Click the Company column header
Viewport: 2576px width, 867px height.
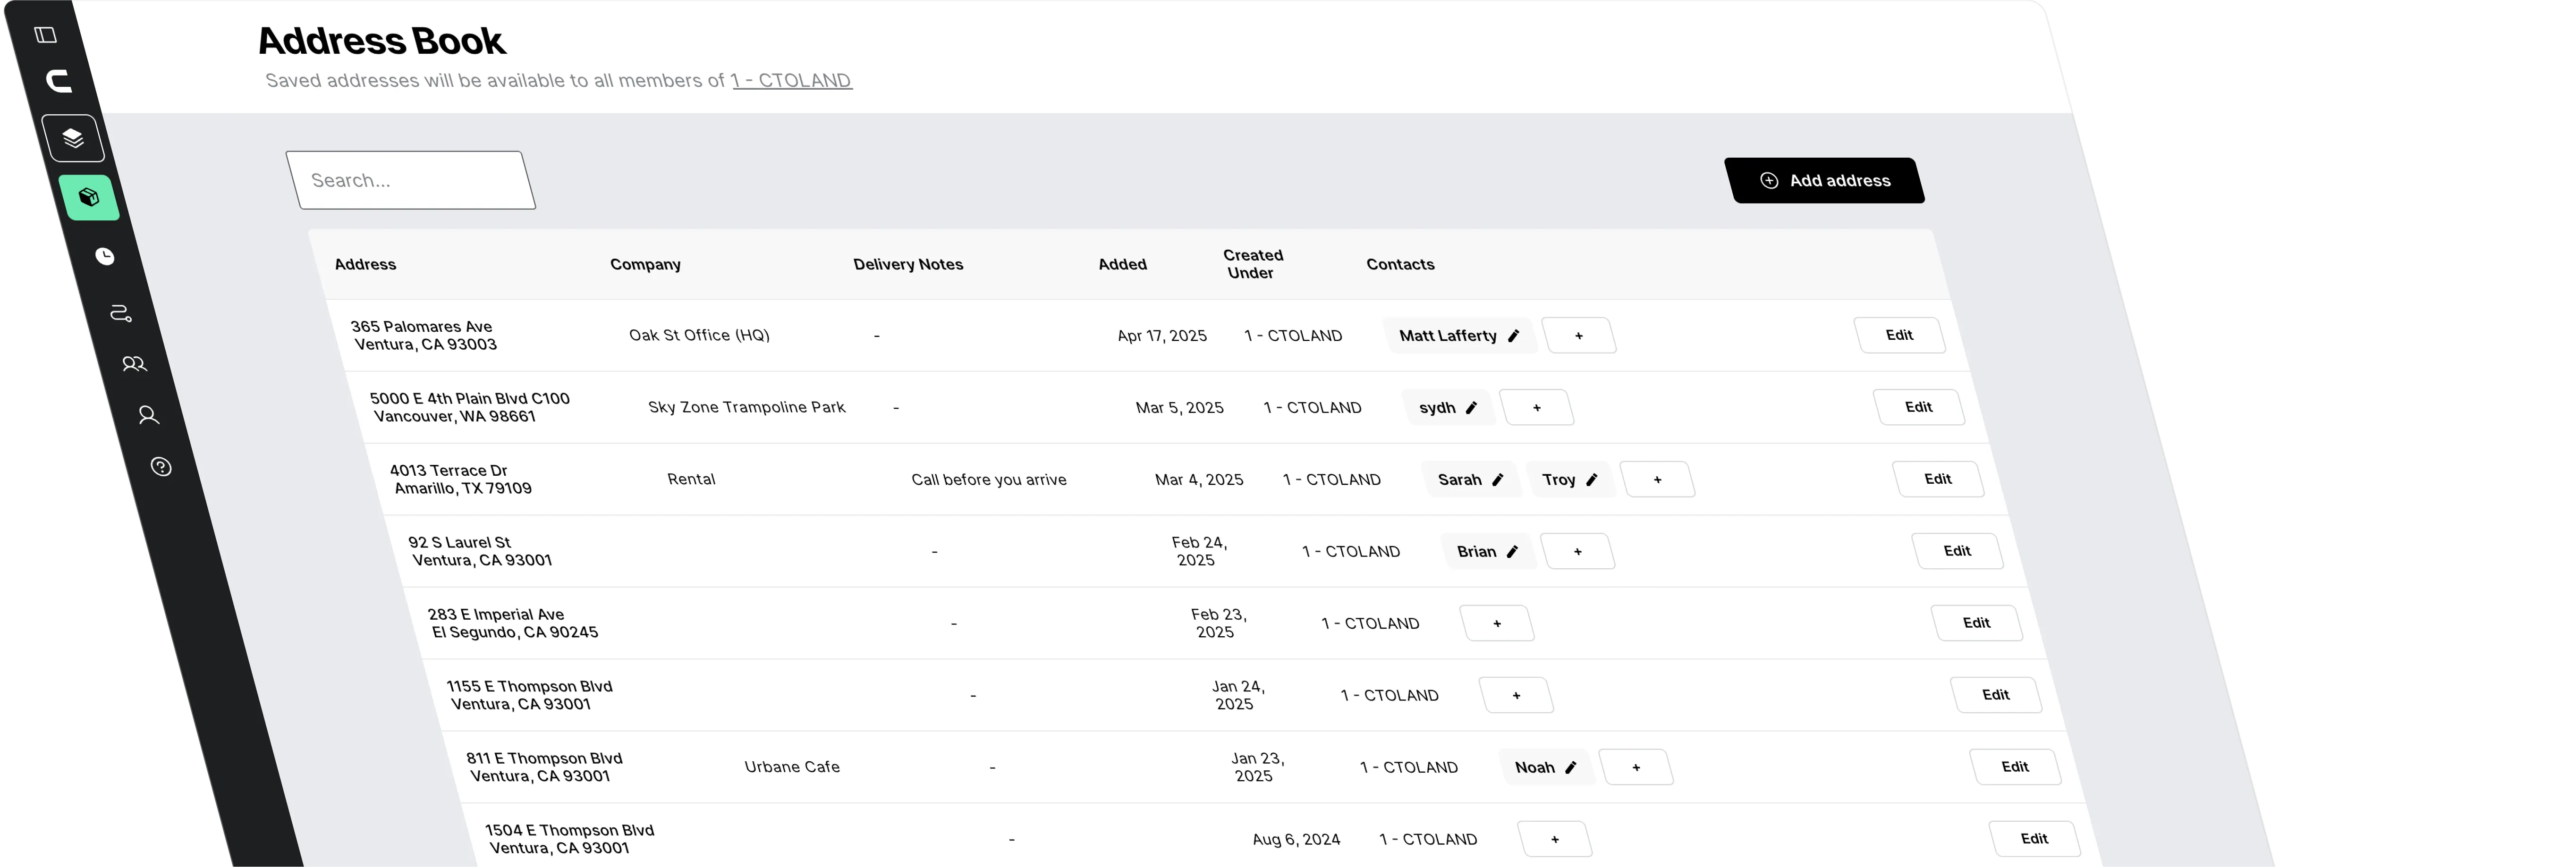(x=645, y=265)
